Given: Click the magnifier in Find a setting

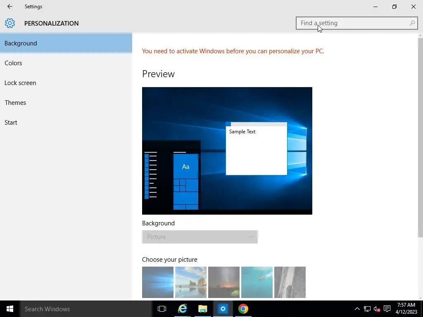Looking at the screenshot, I should 412,23.
